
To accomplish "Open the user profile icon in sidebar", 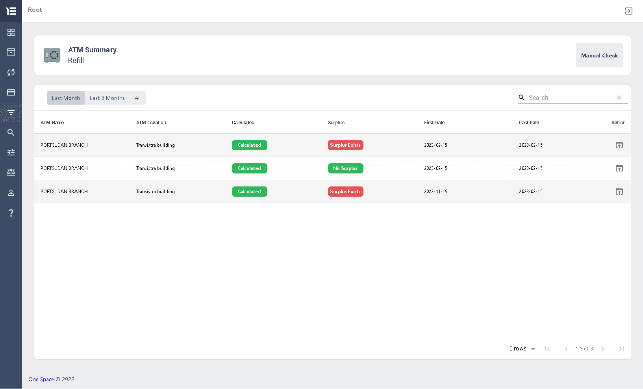I will [x=11, y=193].
